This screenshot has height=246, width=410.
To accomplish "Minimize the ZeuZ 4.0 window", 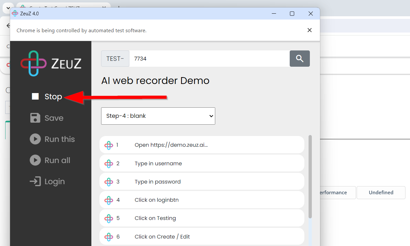I will [274, 13].
